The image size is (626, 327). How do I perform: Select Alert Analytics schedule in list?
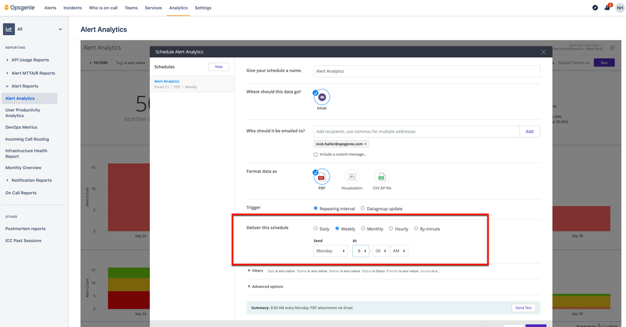[192, 84]
